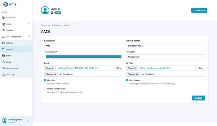This screenshot has width=217, height=126.
Task: Click the Admin role badge
Action: [58, 13]
